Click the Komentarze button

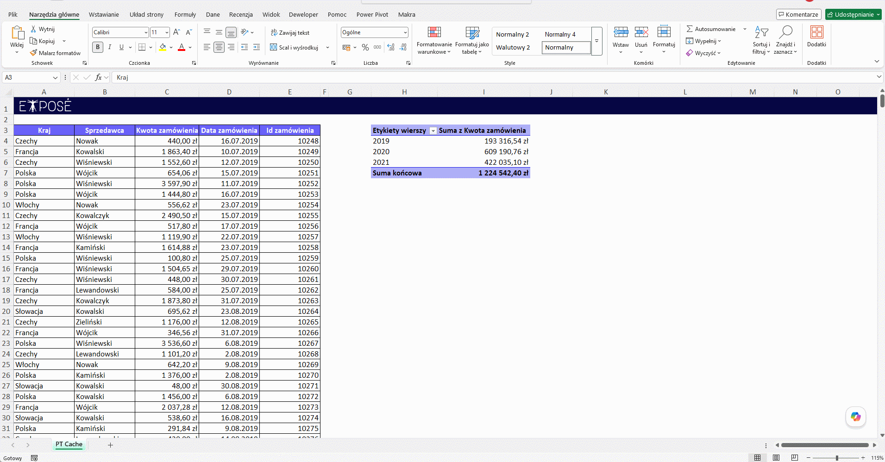coord(798,14)
